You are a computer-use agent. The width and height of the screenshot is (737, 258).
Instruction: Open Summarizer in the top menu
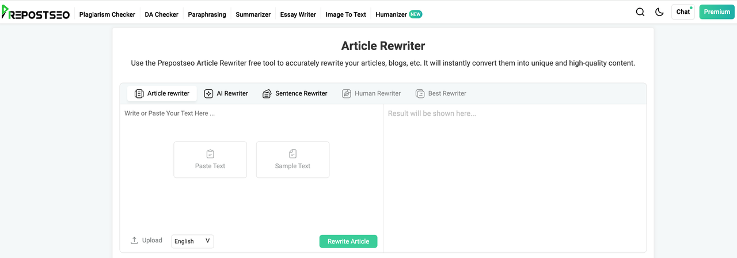tap(253, 14)
